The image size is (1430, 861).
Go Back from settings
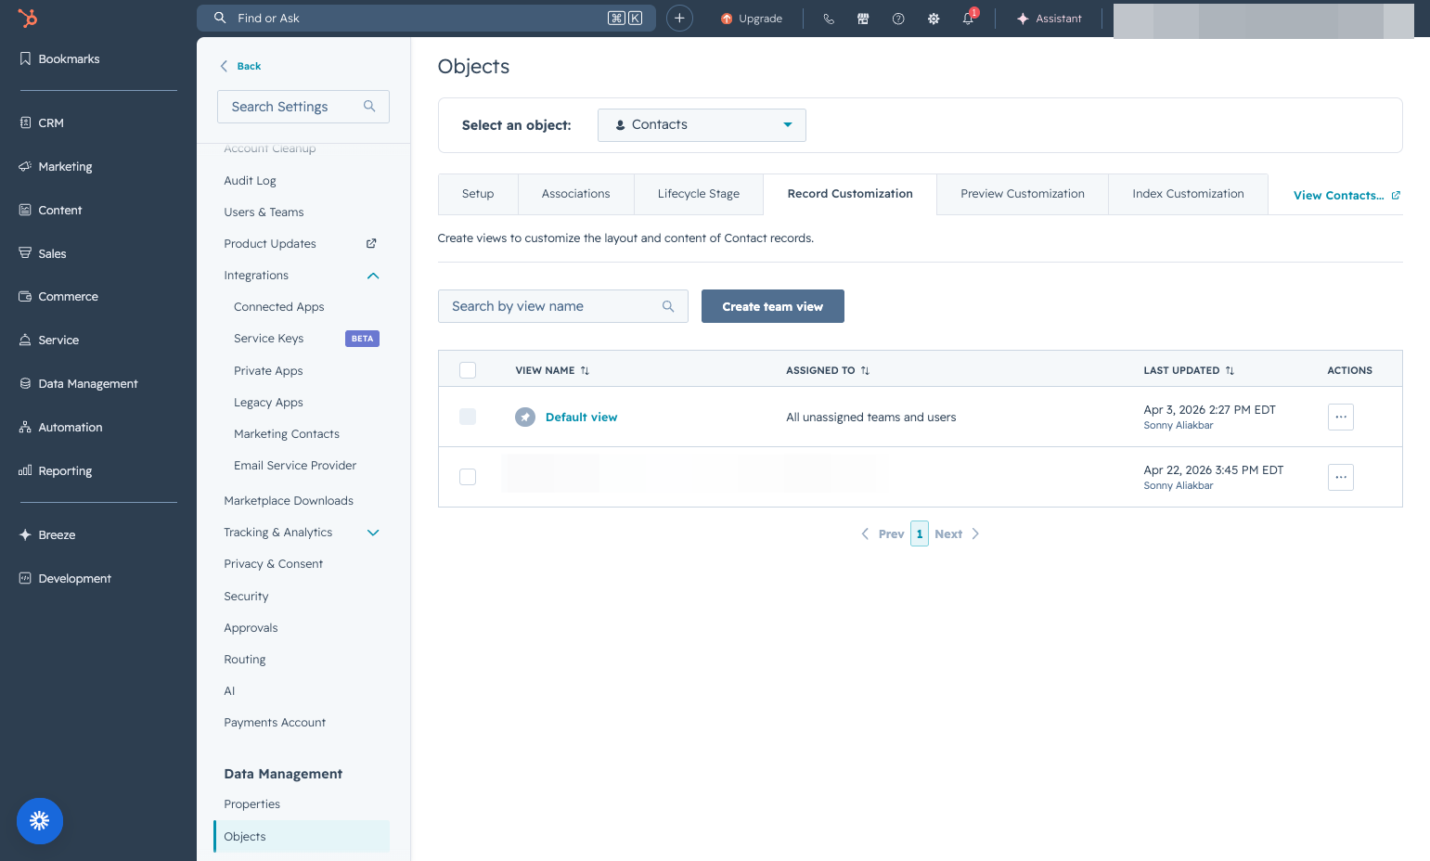pyautogui.click(x=240, y=66)
